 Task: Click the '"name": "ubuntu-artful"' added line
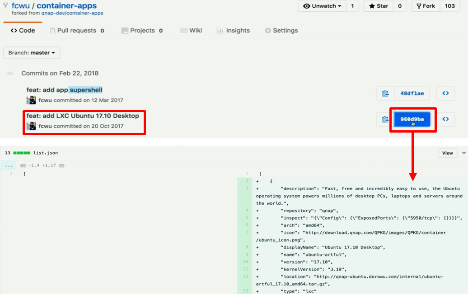point(314,255)
